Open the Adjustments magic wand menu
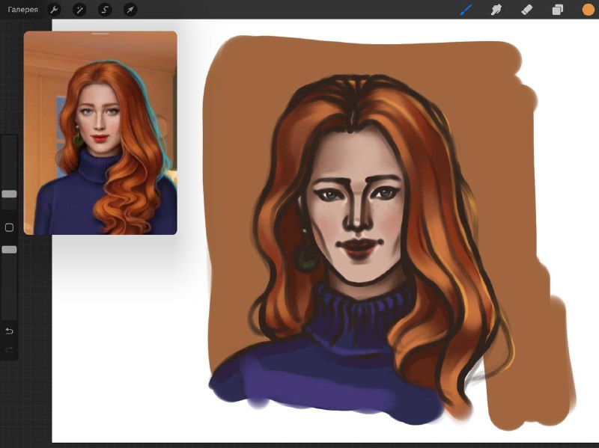The height and width of the screenshot is (448, 599). (x=79, y=10)
